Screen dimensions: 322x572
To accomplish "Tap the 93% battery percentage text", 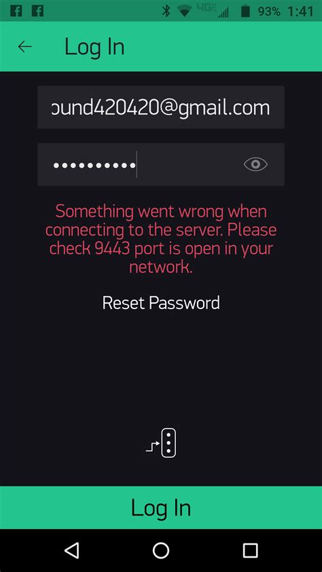I will pyautogui.click(x=269, y=11).
